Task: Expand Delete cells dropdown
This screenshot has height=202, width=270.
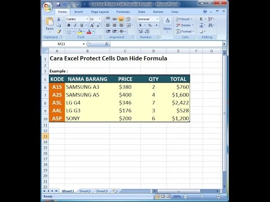Action: click(193, 25)
